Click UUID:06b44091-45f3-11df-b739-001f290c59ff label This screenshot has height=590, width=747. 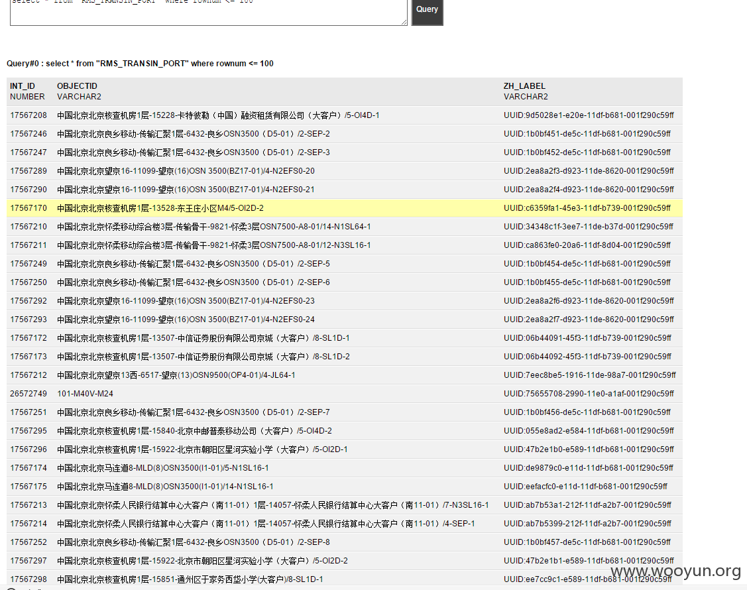pos(587,338)
